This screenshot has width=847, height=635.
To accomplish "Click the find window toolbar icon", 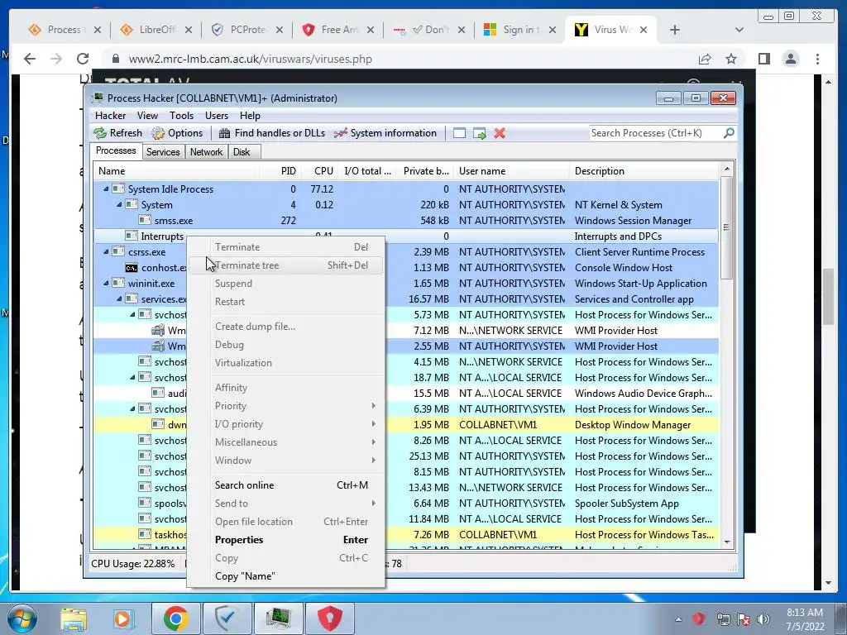I will pyautogui.click(x=459, y=133).
